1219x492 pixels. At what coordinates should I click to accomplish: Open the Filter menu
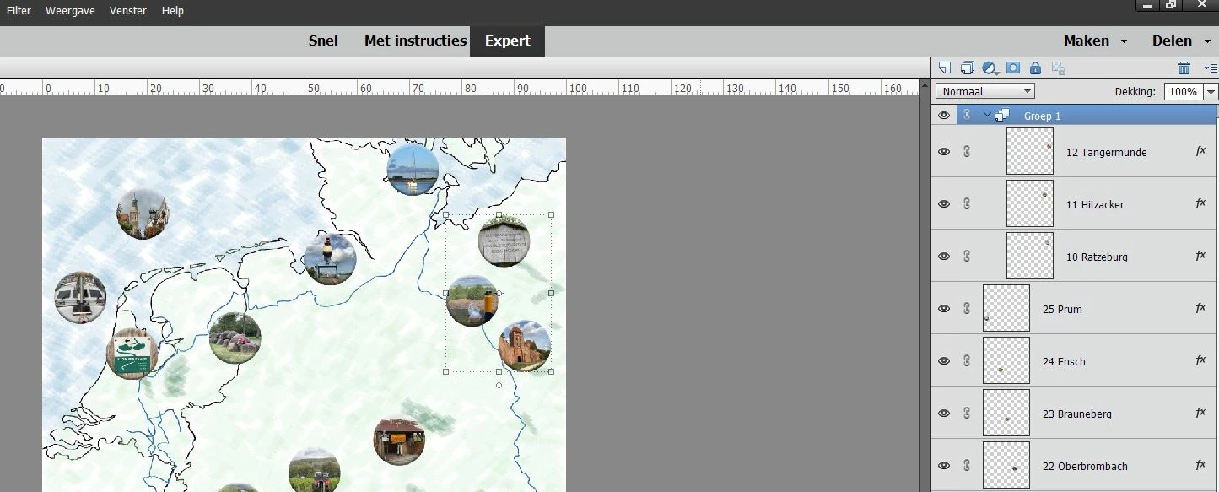point(19,11)
